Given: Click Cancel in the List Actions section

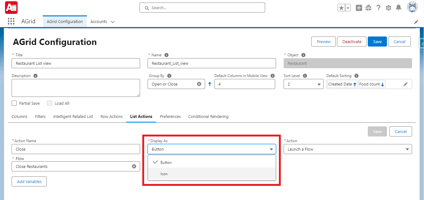Looking at the screenshot, I should point(401,131).
